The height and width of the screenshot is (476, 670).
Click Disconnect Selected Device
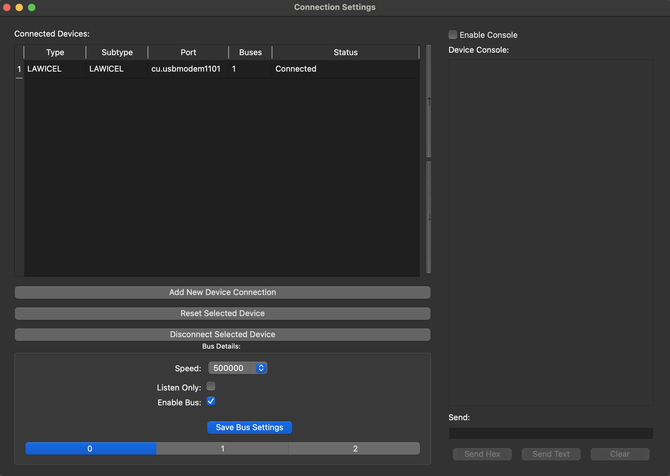point(222,334)
